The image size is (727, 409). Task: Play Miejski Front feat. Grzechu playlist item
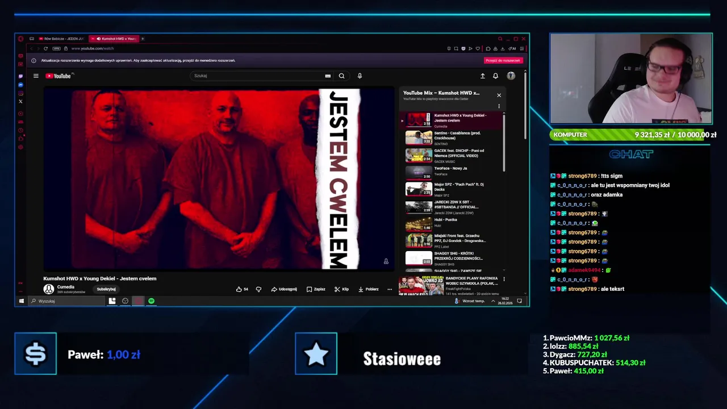pos(452,240)
